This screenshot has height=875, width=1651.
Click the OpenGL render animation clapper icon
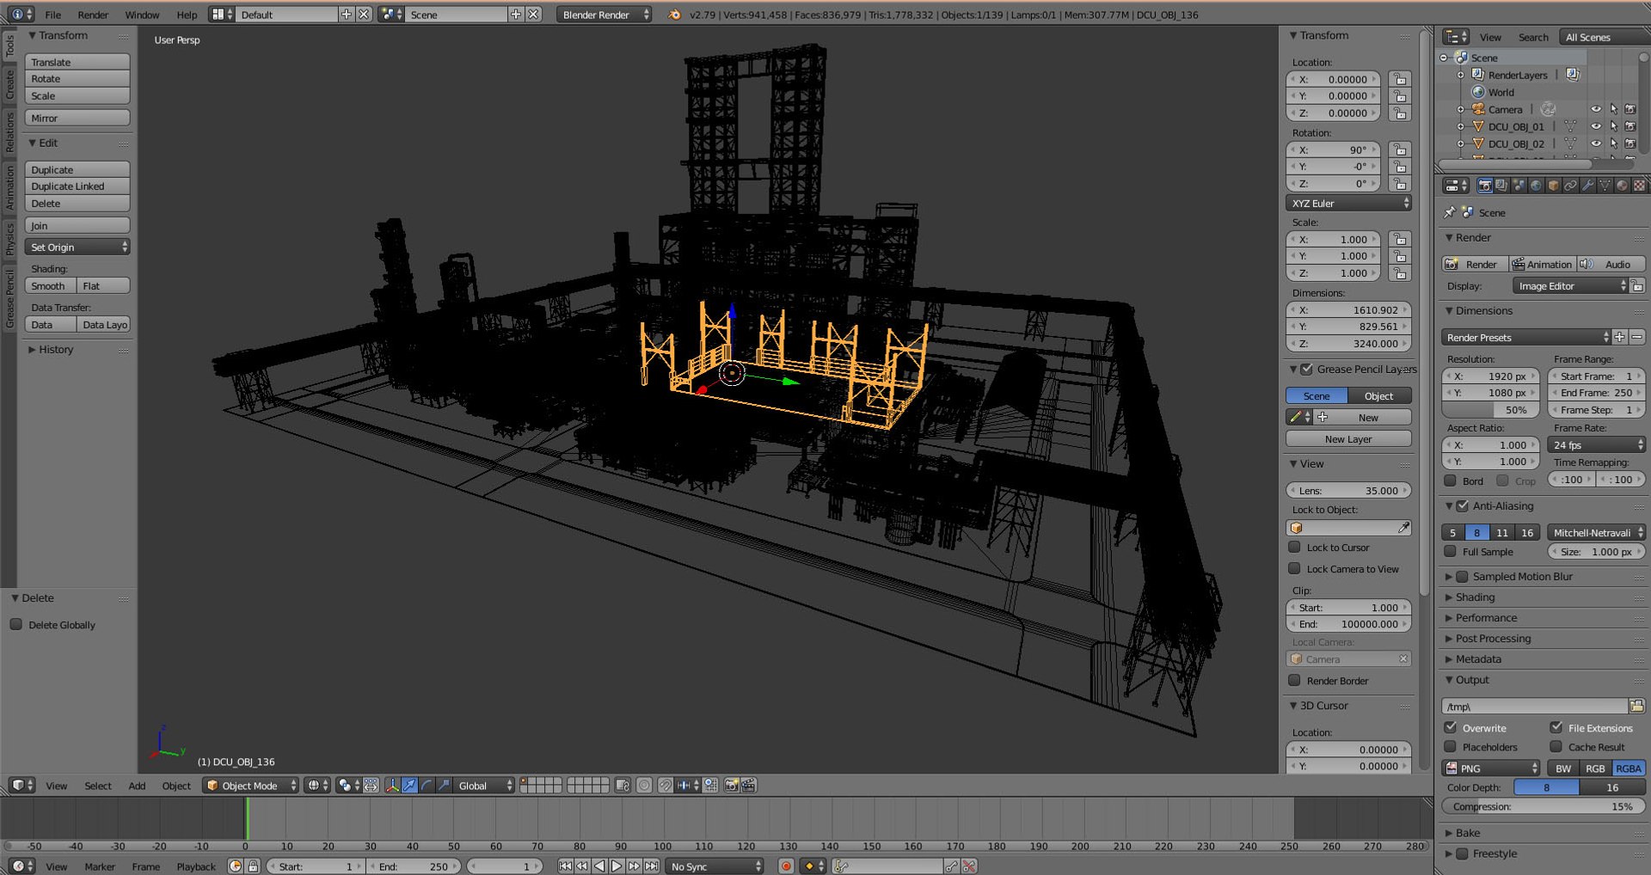(x=748, y=785)
